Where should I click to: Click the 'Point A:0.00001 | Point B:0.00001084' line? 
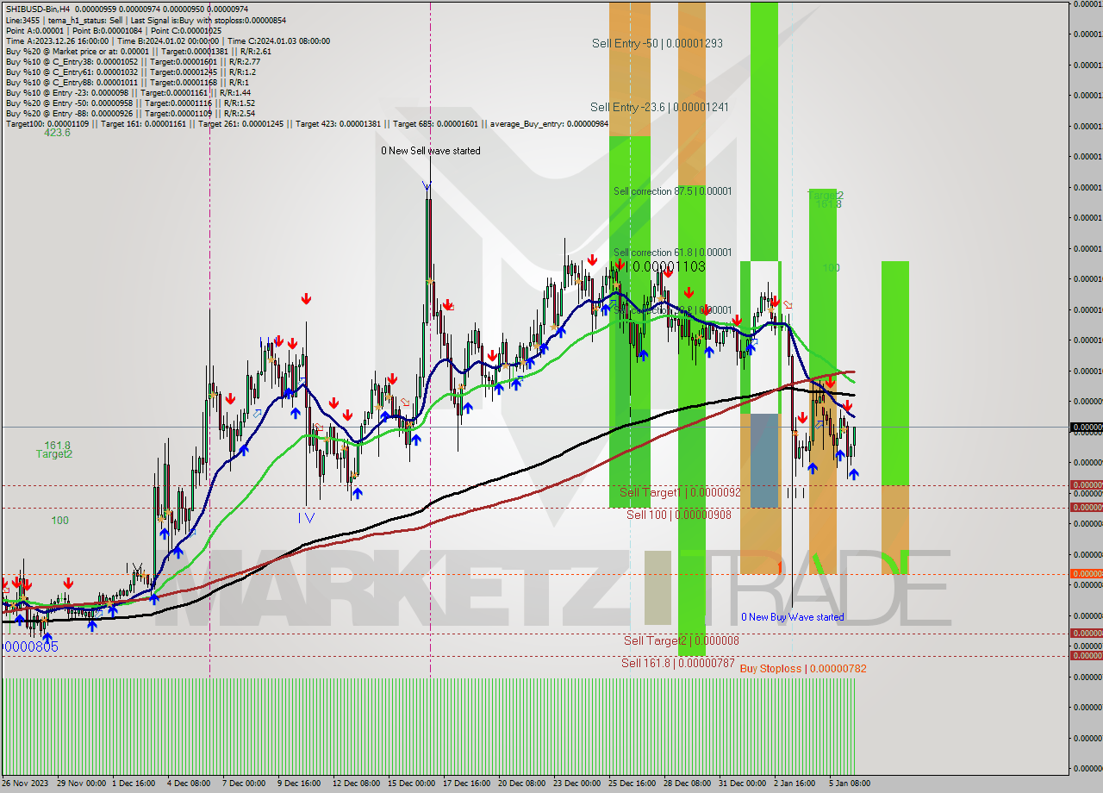click(x=114, y=30)
